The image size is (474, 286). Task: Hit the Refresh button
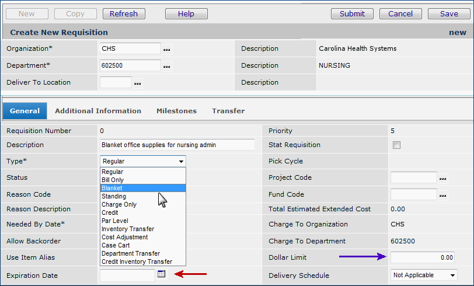[124, 14]
